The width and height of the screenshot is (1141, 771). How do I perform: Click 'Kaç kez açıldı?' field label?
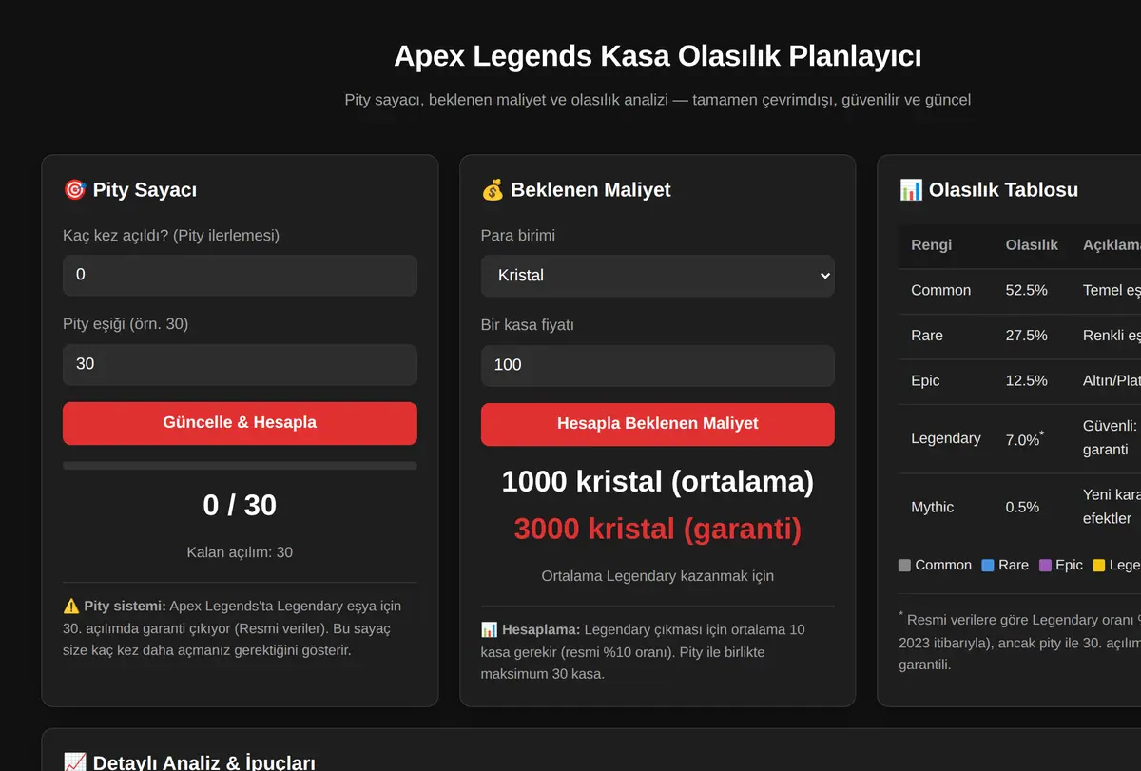click(171, 235)
